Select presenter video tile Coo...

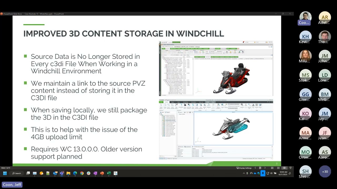[x=305, y=18]
